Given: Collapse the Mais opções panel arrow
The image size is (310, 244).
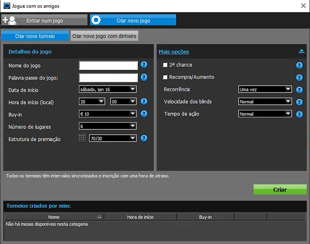Looking at the screenshot, I should tap(302, 51).
